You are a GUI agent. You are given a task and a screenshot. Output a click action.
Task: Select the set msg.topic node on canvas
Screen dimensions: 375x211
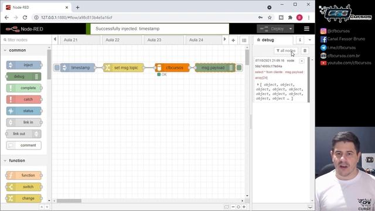coord(124,68)
